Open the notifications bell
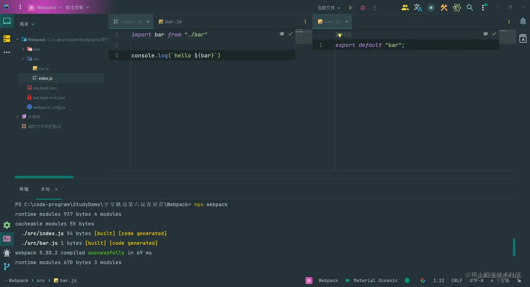 523,21
